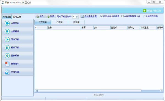Image resolution: width=165 pixels, height=101 pixels.
Task: Toggle the 分组显示任务 checkbox
Action: click(144, 16)
